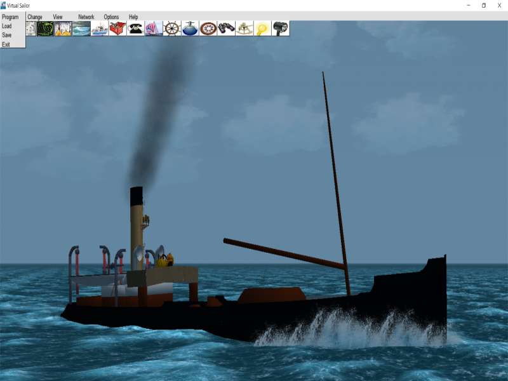Click the harbor scenery picture icon
Image resolution: width=508 pixels, height=381 pixels.
coord(63,29)
